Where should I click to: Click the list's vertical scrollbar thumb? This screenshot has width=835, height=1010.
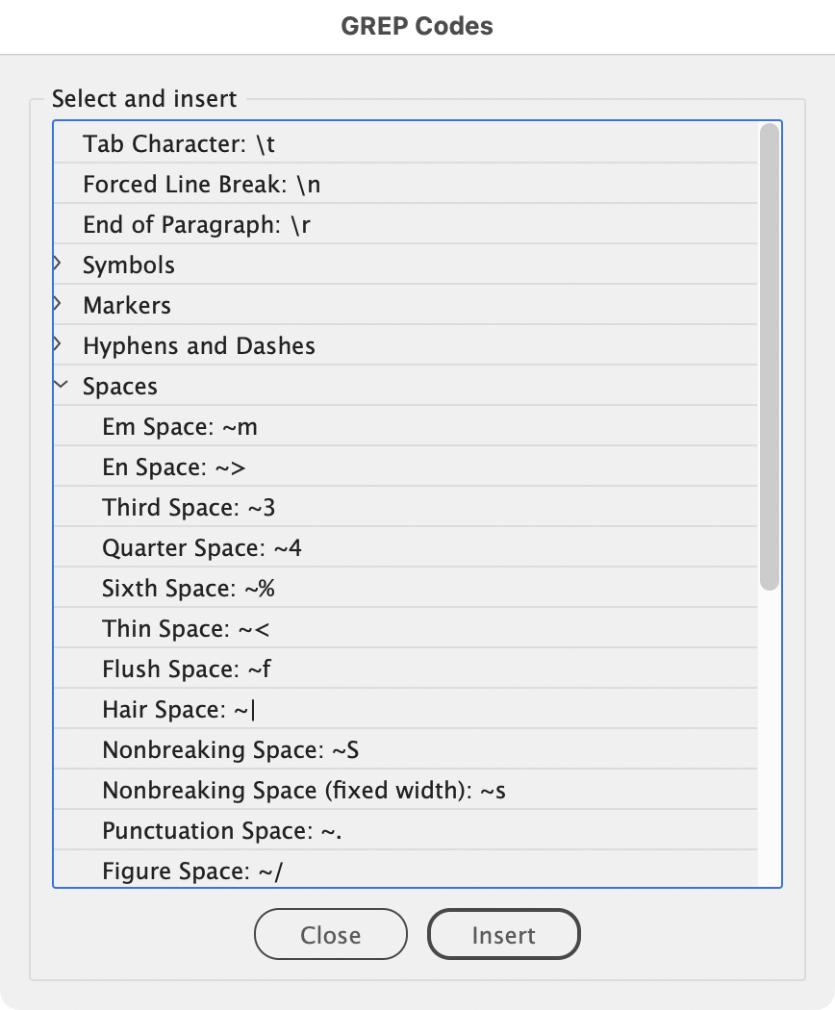[769, 356]
